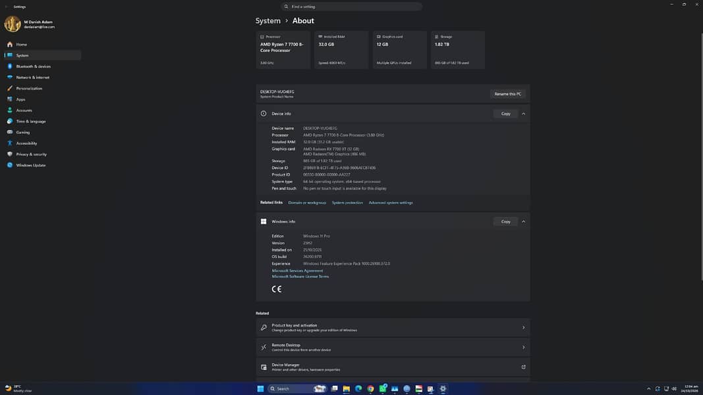Collapse the Windows info section
This screenshot has height=395, width=703.
tap(523, 222)
